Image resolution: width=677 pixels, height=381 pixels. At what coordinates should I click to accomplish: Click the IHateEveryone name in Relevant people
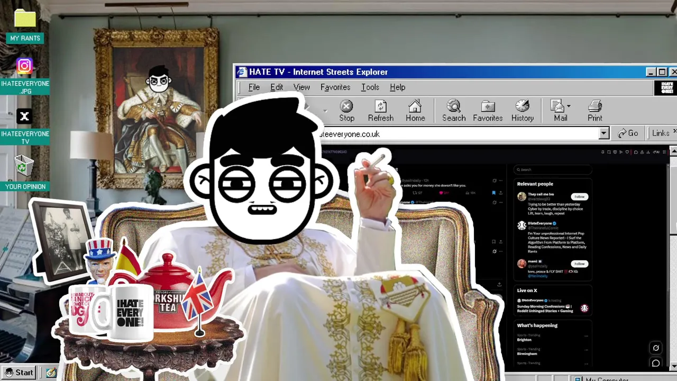point(540,223)
